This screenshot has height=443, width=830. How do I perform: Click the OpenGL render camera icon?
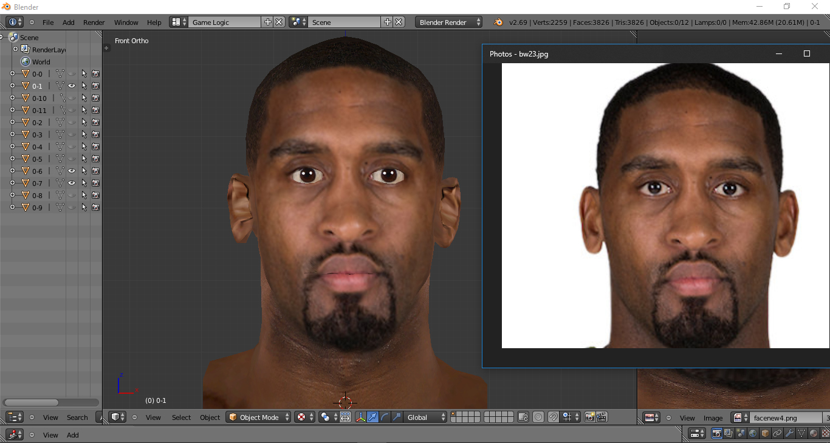point(589,417)
